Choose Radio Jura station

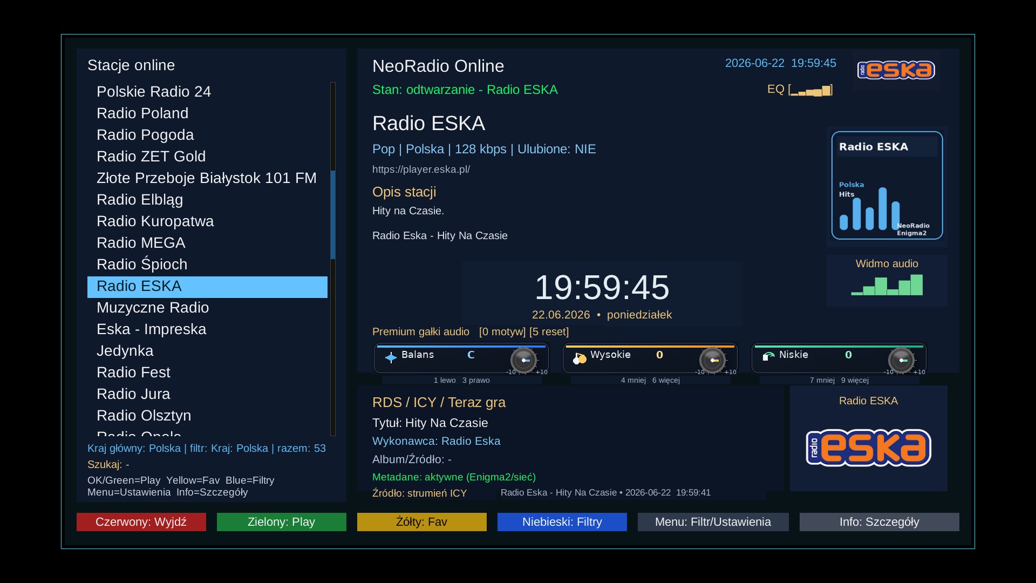(x=207, y=394)
